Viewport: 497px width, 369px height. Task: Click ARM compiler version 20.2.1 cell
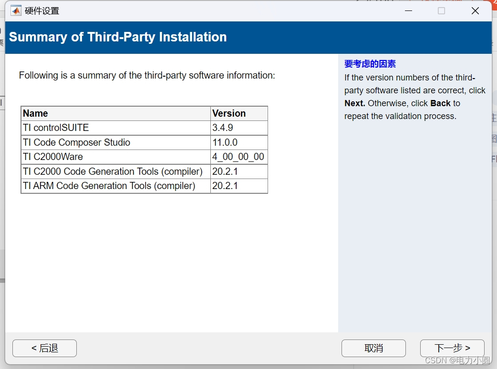coord(239,186)
